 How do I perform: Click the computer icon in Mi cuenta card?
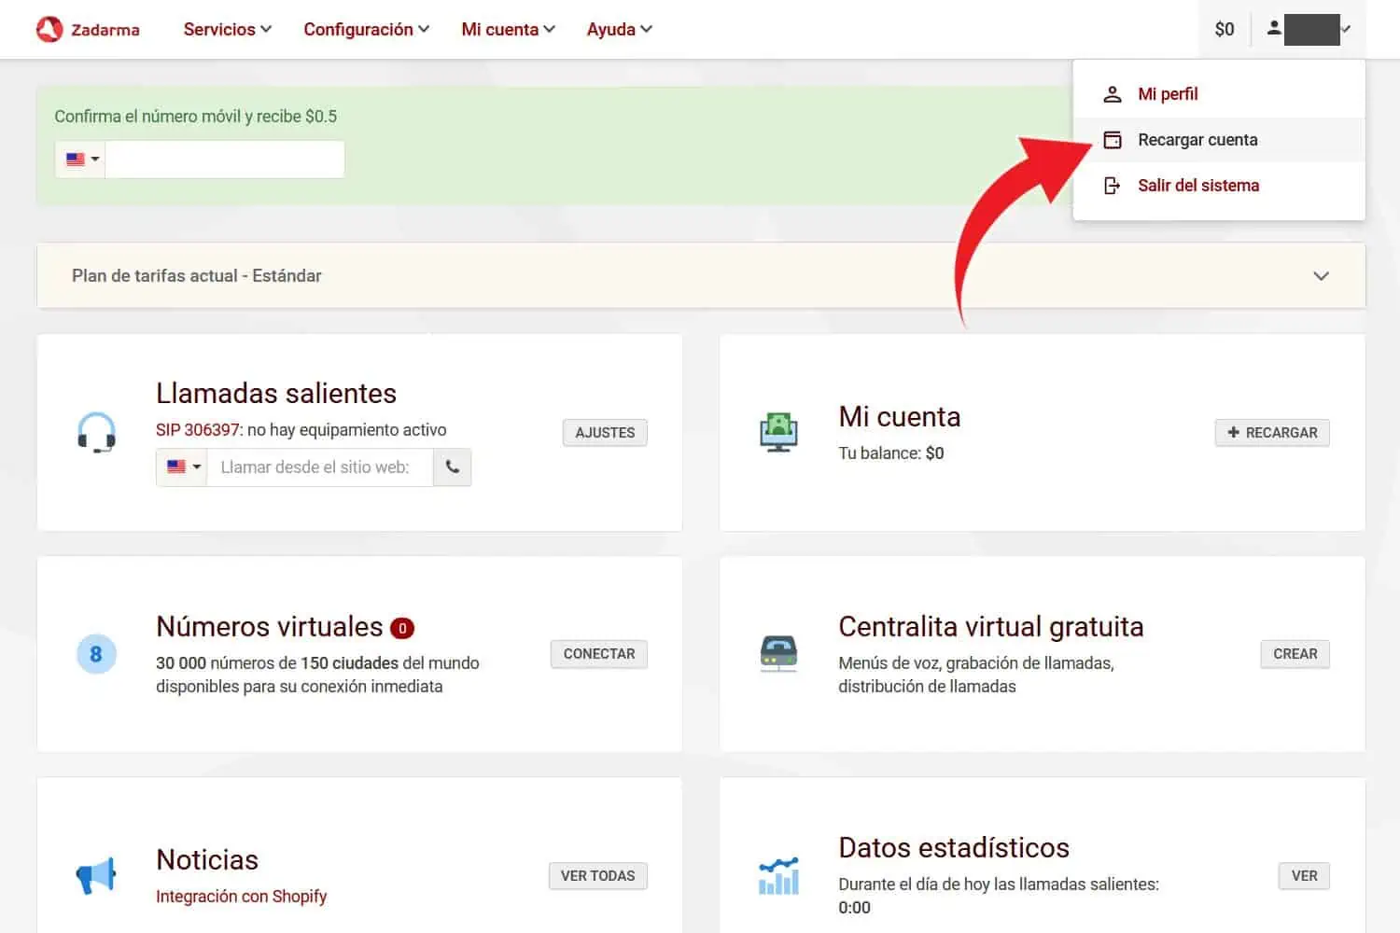(778, 432)
